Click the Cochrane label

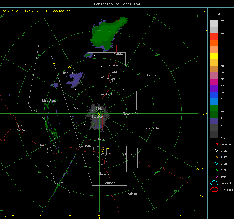(x=85, y=146)
